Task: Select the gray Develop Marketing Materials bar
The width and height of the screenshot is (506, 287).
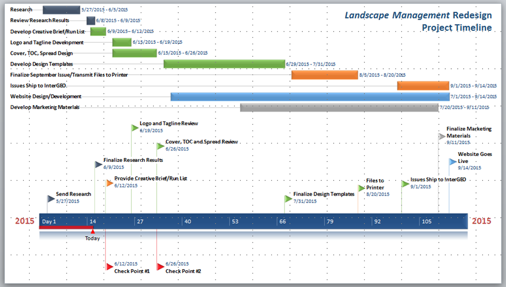Action: 339,107
